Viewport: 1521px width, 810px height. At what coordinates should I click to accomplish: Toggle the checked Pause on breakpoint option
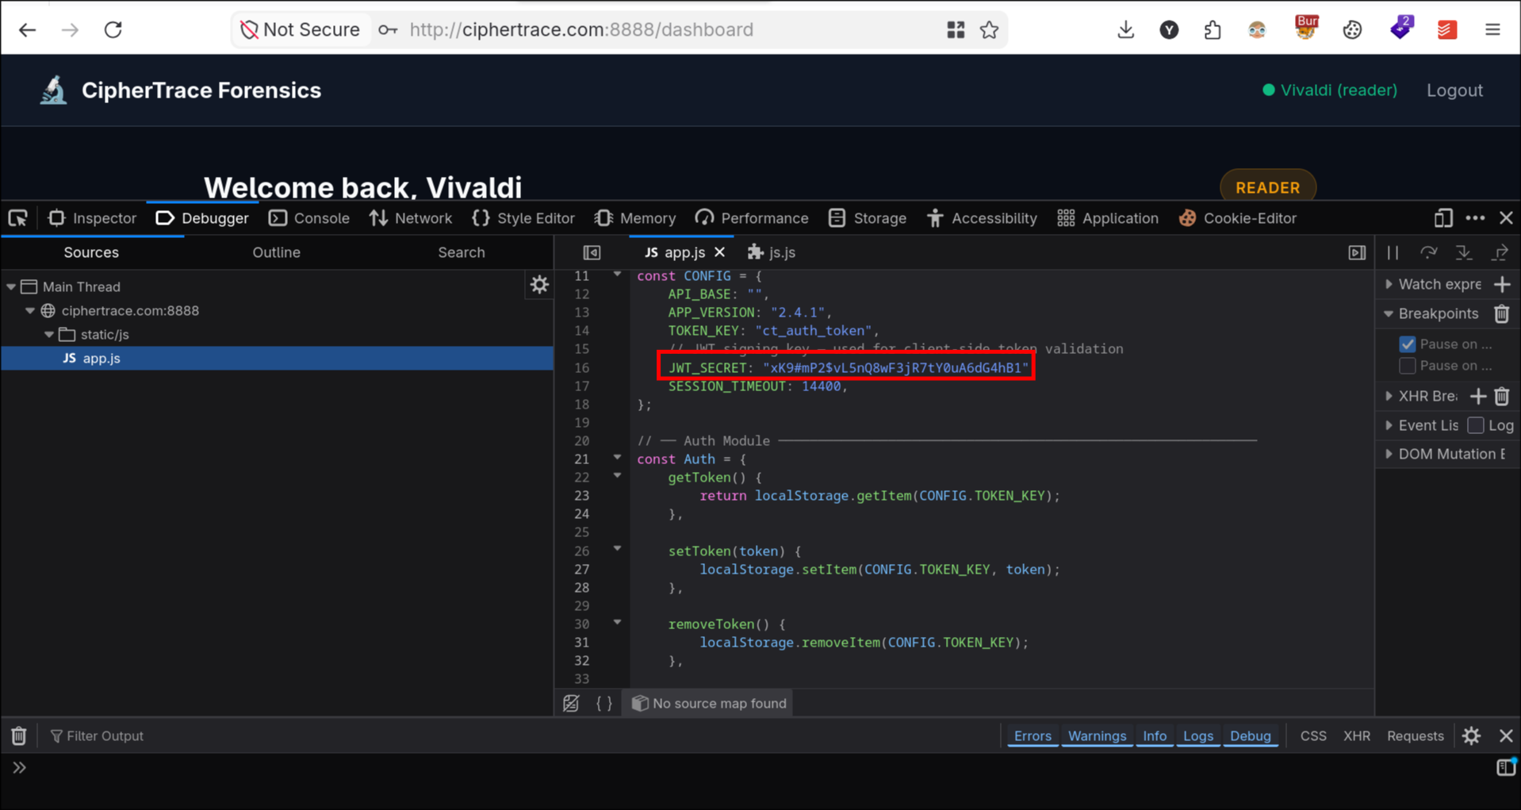1408,344
